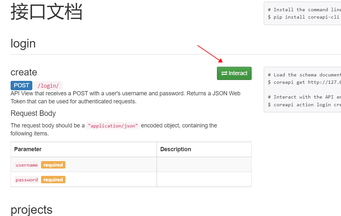This screenshot has height=216, width=341.
Task: Click the coreapi action login command line
Action: point(304,105)
